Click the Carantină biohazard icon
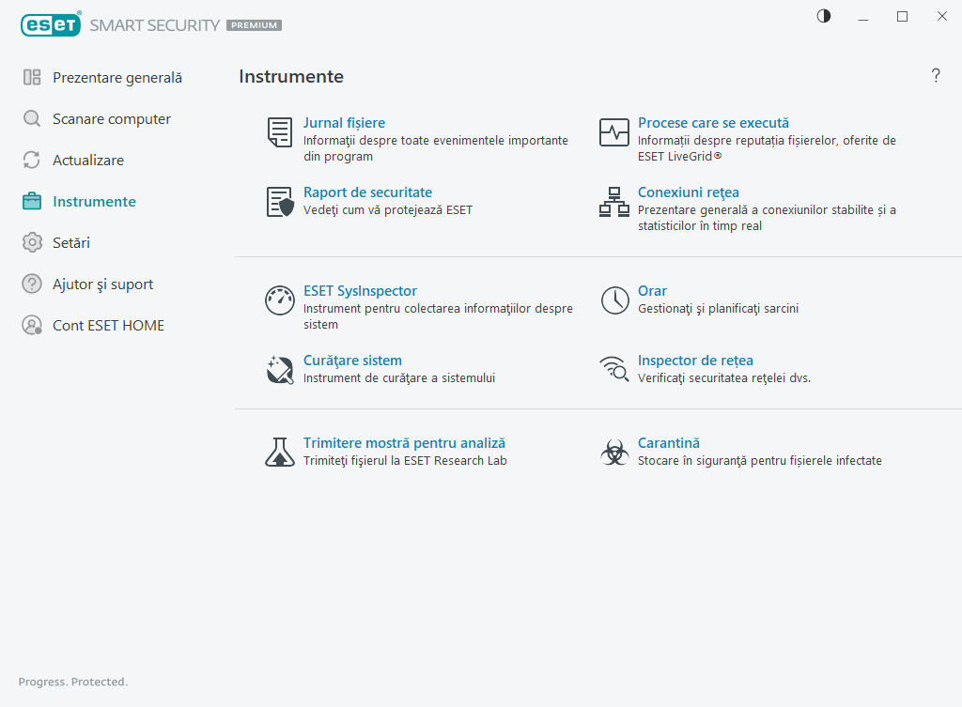Screen dimensions: 962x707 [614, 453]
